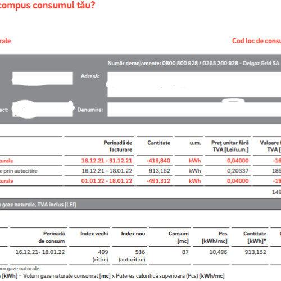Click quantity '913,152' in the consumption table

tap(255, 252)
